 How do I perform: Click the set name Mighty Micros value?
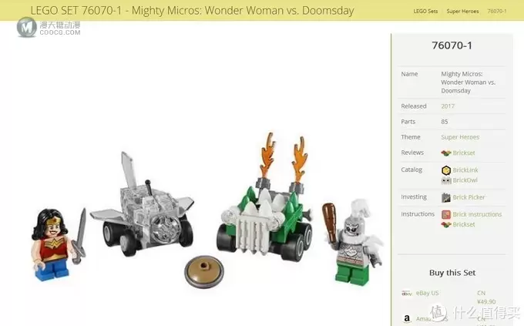click(x=469, y=82)
